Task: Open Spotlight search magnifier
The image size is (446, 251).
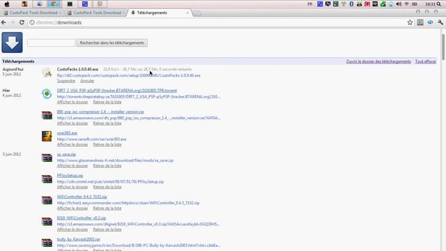Action: [439, 4]
